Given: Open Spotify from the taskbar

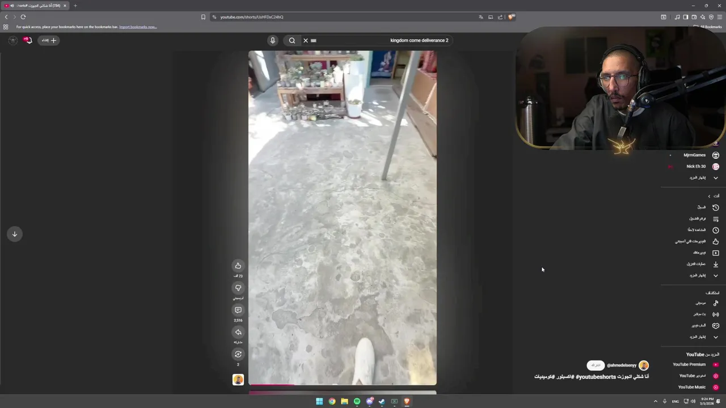Looking at the screenshot, I should pos(357,402).
